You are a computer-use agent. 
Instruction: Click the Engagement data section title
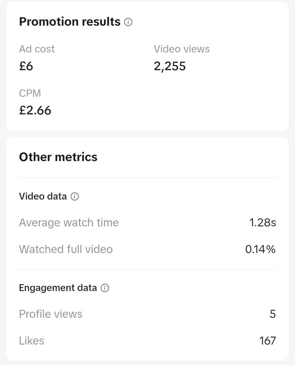point(58,288)
